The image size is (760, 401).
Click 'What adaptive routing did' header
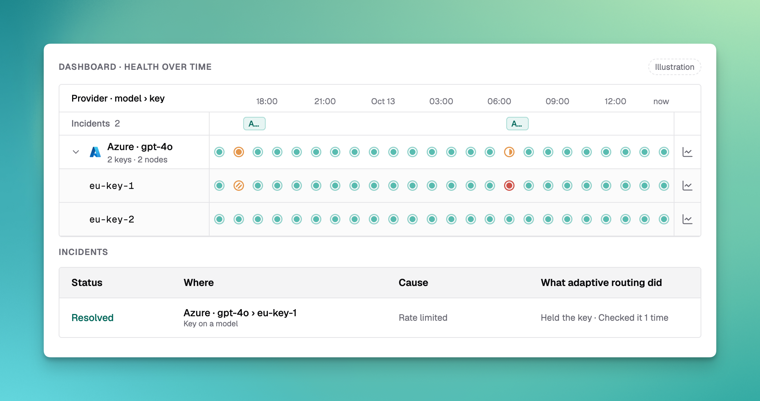pos(601,283)
